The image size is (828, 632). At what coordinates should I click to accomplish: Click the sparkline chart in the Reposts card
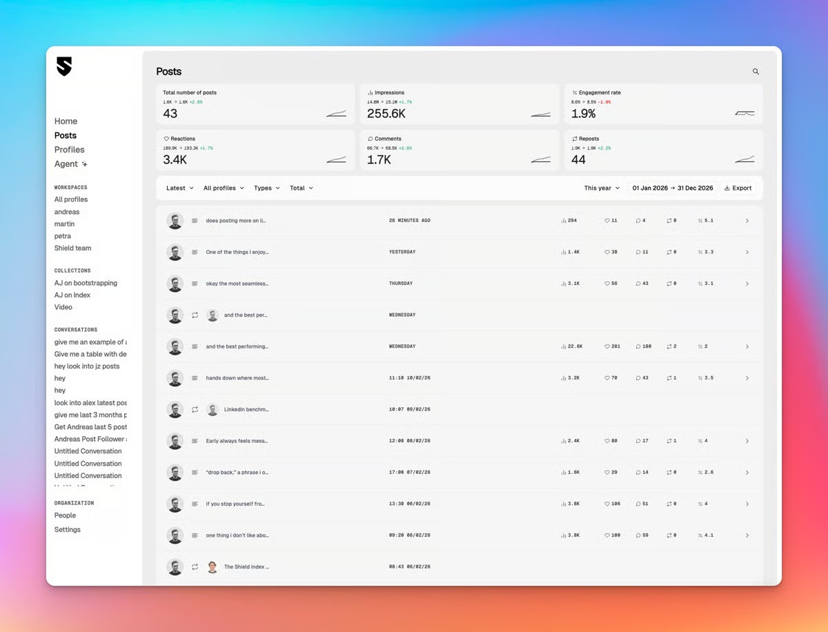pos(745,159)
